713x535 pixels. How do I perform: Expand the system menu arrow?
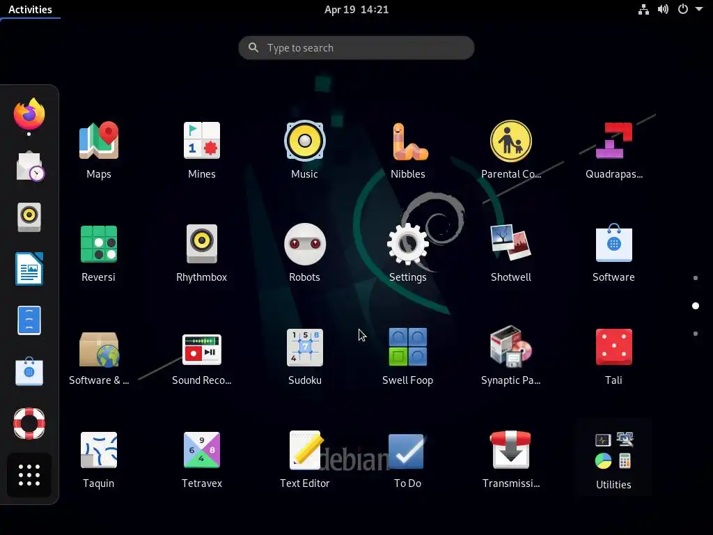point(699,9)
